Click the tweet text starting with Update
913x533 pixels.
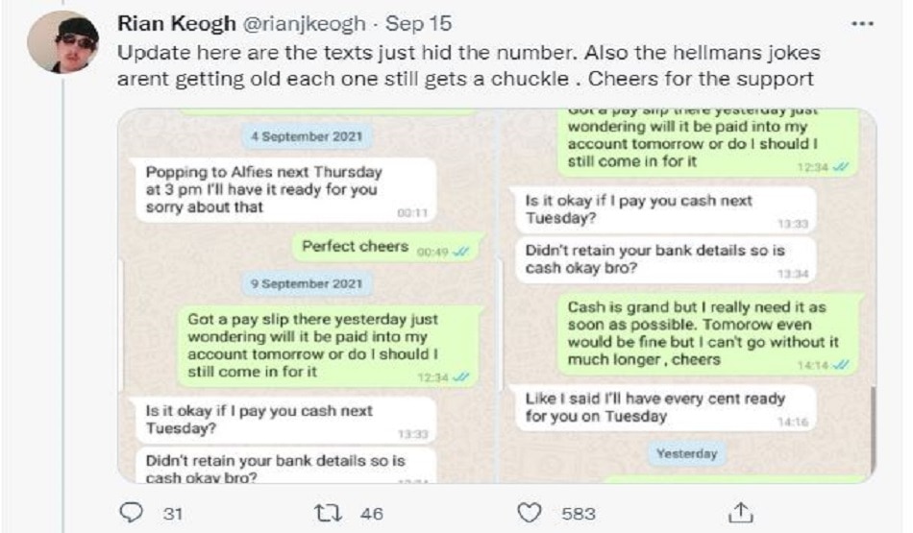pos(466,65)
